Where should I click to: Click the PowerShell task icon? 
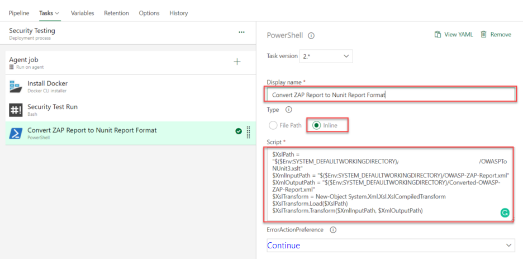[15, 133]
